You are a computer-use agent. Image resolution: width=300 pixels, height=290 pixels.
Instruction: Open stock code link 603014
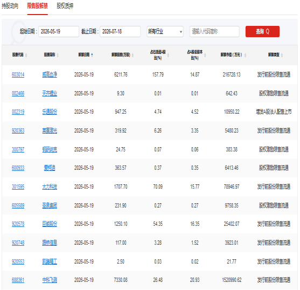18,74
